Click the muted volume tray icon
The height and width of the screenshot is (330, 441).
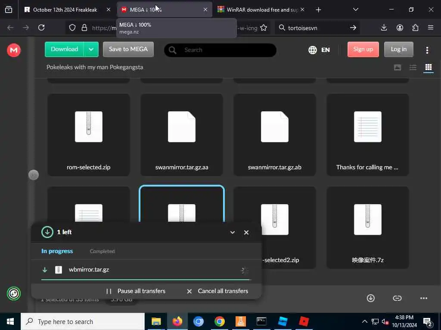pyautogui.click(x=385, y=322)
